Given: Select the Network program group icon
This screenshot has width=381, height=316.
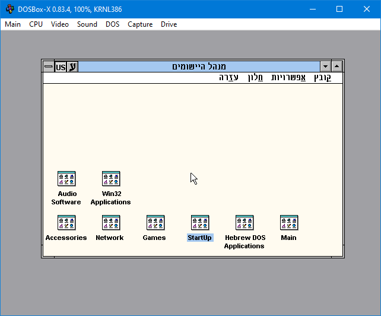Looking at the screenshot, I should tap(111, 223).
